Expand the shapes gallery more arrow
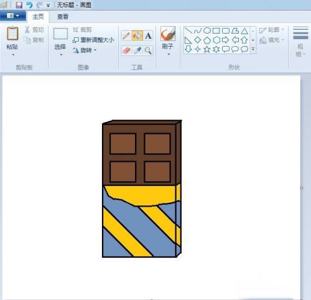Viewport: 311px width, 300px height. (x=253, y=49)
